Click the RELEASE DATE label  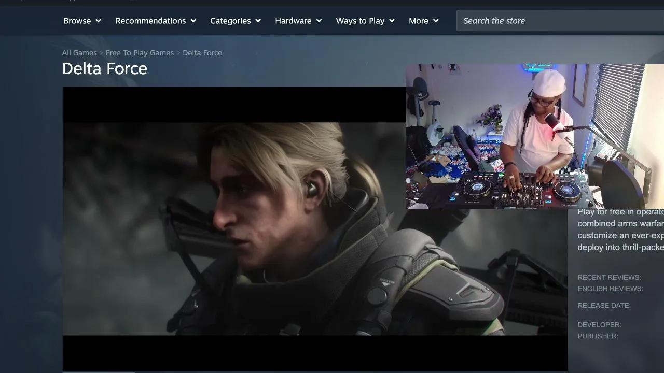pyautogui.click(x=604, y=305)
